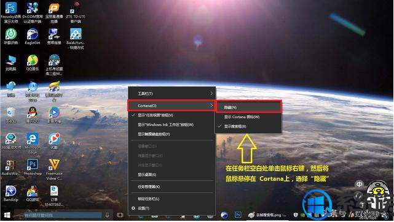Image resolution: width=394 pixels, height=222 pixels.
Task: Click the Windows Start button
Action: pos(7,215)
